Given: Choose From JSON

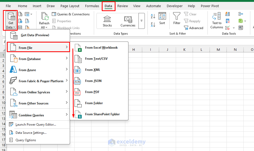Looking at the screenshot, I should [x=99, y=81].
